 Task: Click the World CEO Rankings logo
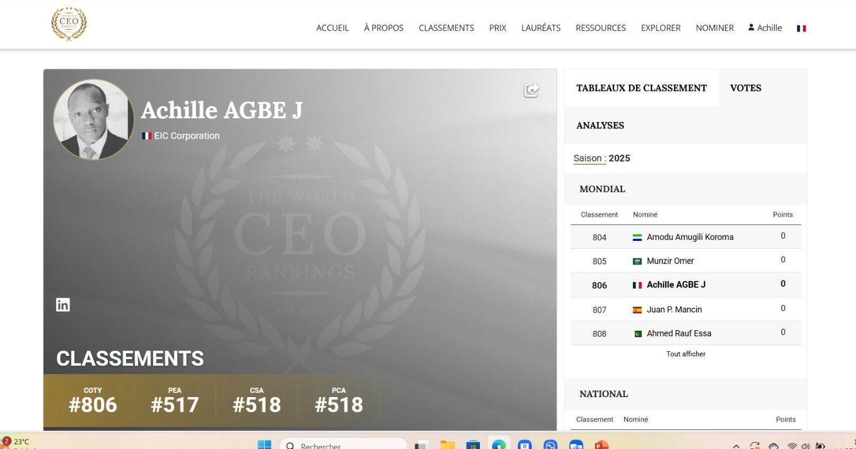68,24
